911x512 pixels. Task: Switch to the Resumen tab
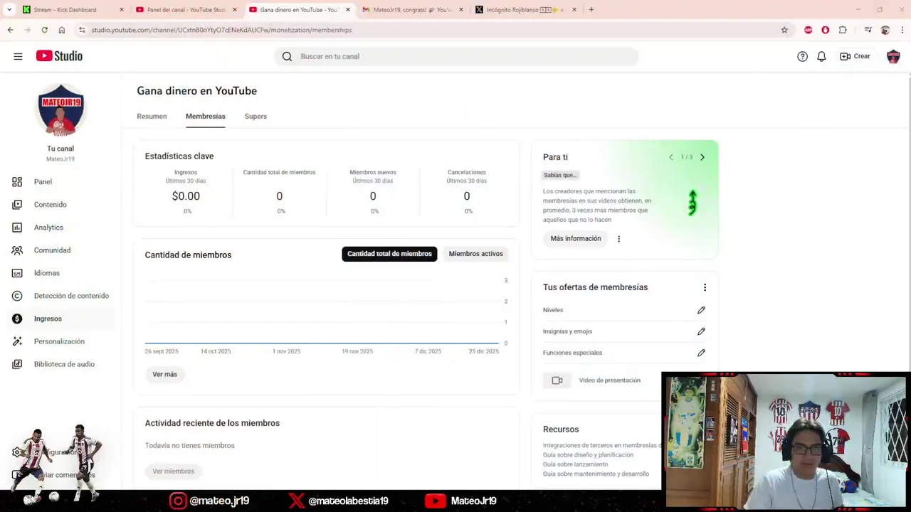click(x=152, y=117)
